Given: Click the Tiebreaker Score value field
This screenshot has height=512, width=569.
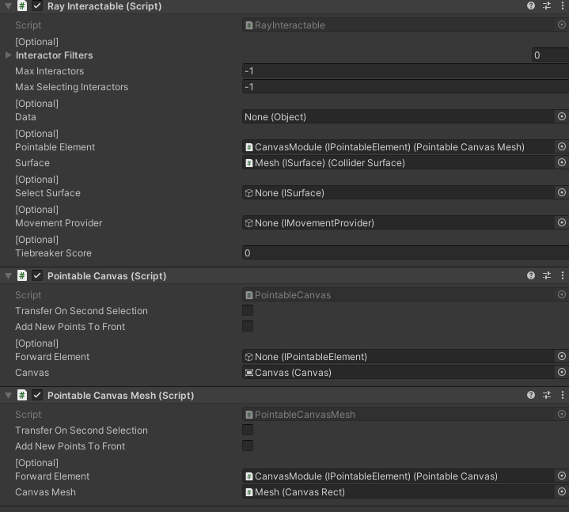Looking at the screenshot, I should pos(405,253).
